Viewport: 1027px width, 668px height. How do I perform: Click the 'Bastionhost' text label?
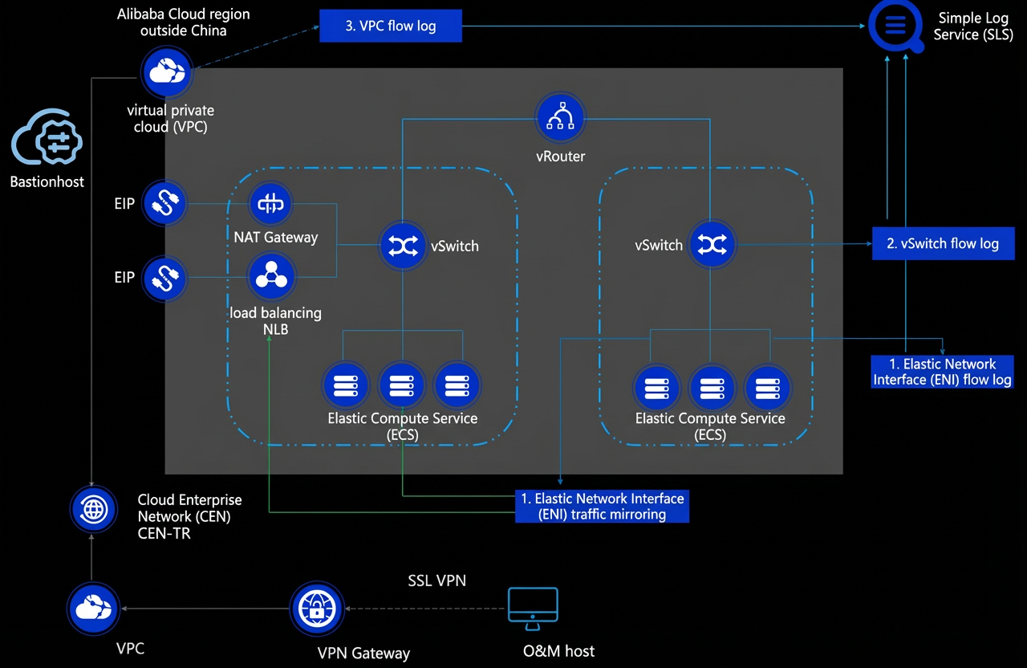click(47, 182)
